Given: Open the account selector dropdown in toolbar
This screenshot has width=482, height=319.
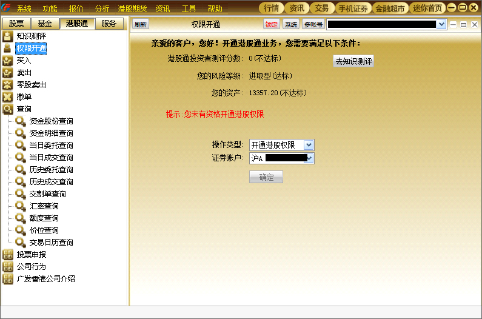Looking at the screenshot, I should tap(441, 24).
